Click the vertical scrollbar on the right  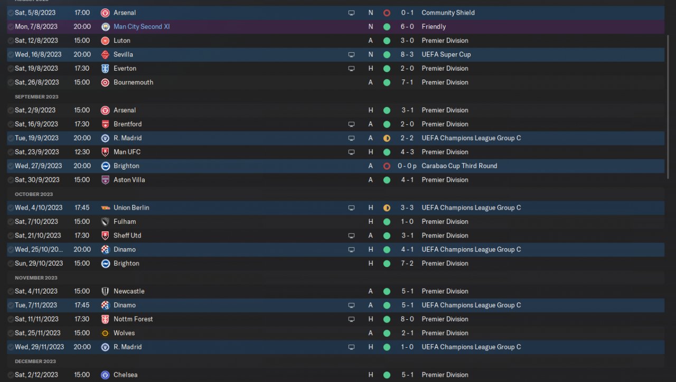[x=669, y=105]
